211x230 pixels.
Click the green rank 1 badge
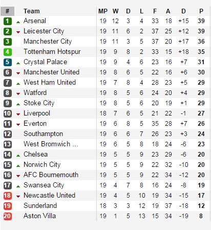[x=7, y=21]
